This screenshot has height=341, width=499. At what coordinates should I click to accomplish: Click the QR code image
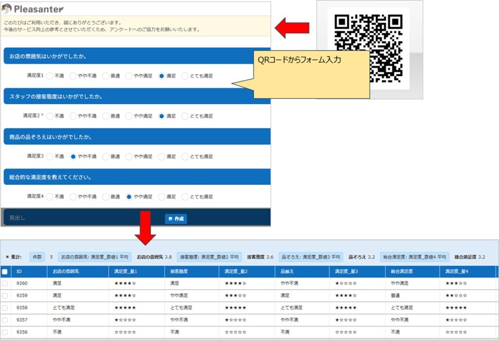pyautogui.click(x=369, y=46)
